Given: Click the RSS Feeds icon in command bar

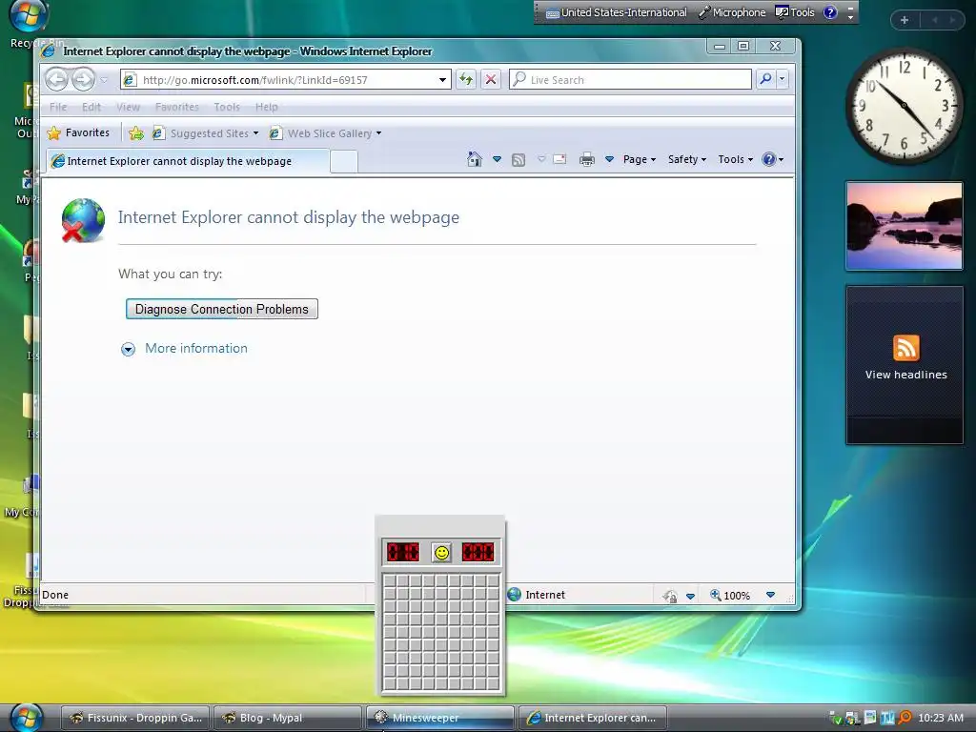Looking at the screenshot, I should 518,160.
